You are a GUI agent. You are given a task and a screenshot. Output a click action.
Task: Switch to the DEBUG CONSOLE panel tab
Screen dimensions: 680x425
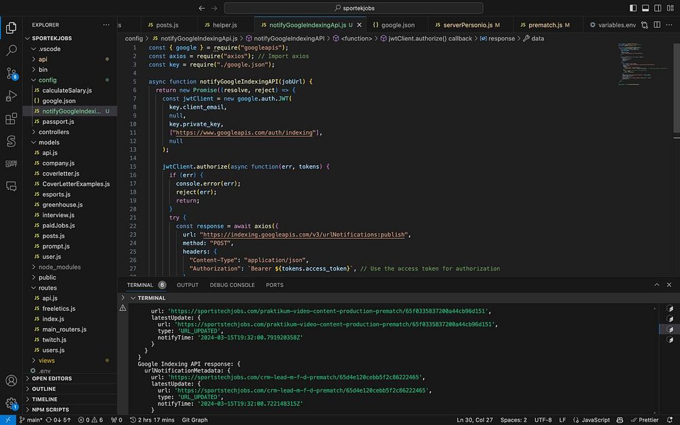pyautogui.click(x=232, y=285)
